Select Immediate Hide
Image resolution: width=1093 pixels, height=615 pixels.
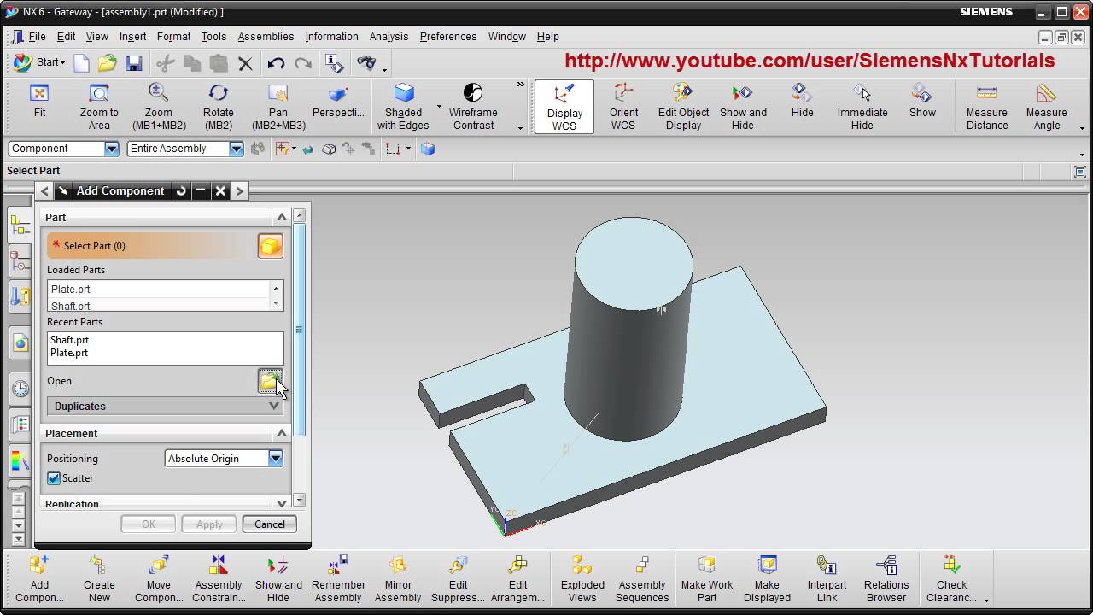point(862,93)
